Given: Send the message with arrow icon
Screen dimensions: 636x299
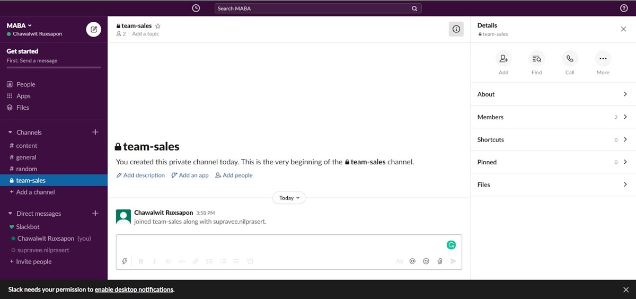Looking at the screenshot, I should tap(453, 261).
